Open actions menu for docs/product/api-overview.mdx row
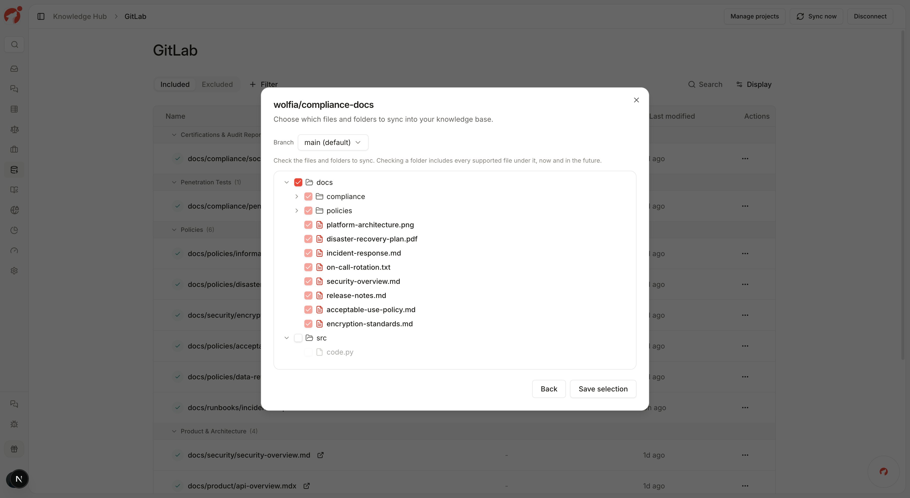This screenshot has width=910, height=498. [x=745, y=486]
